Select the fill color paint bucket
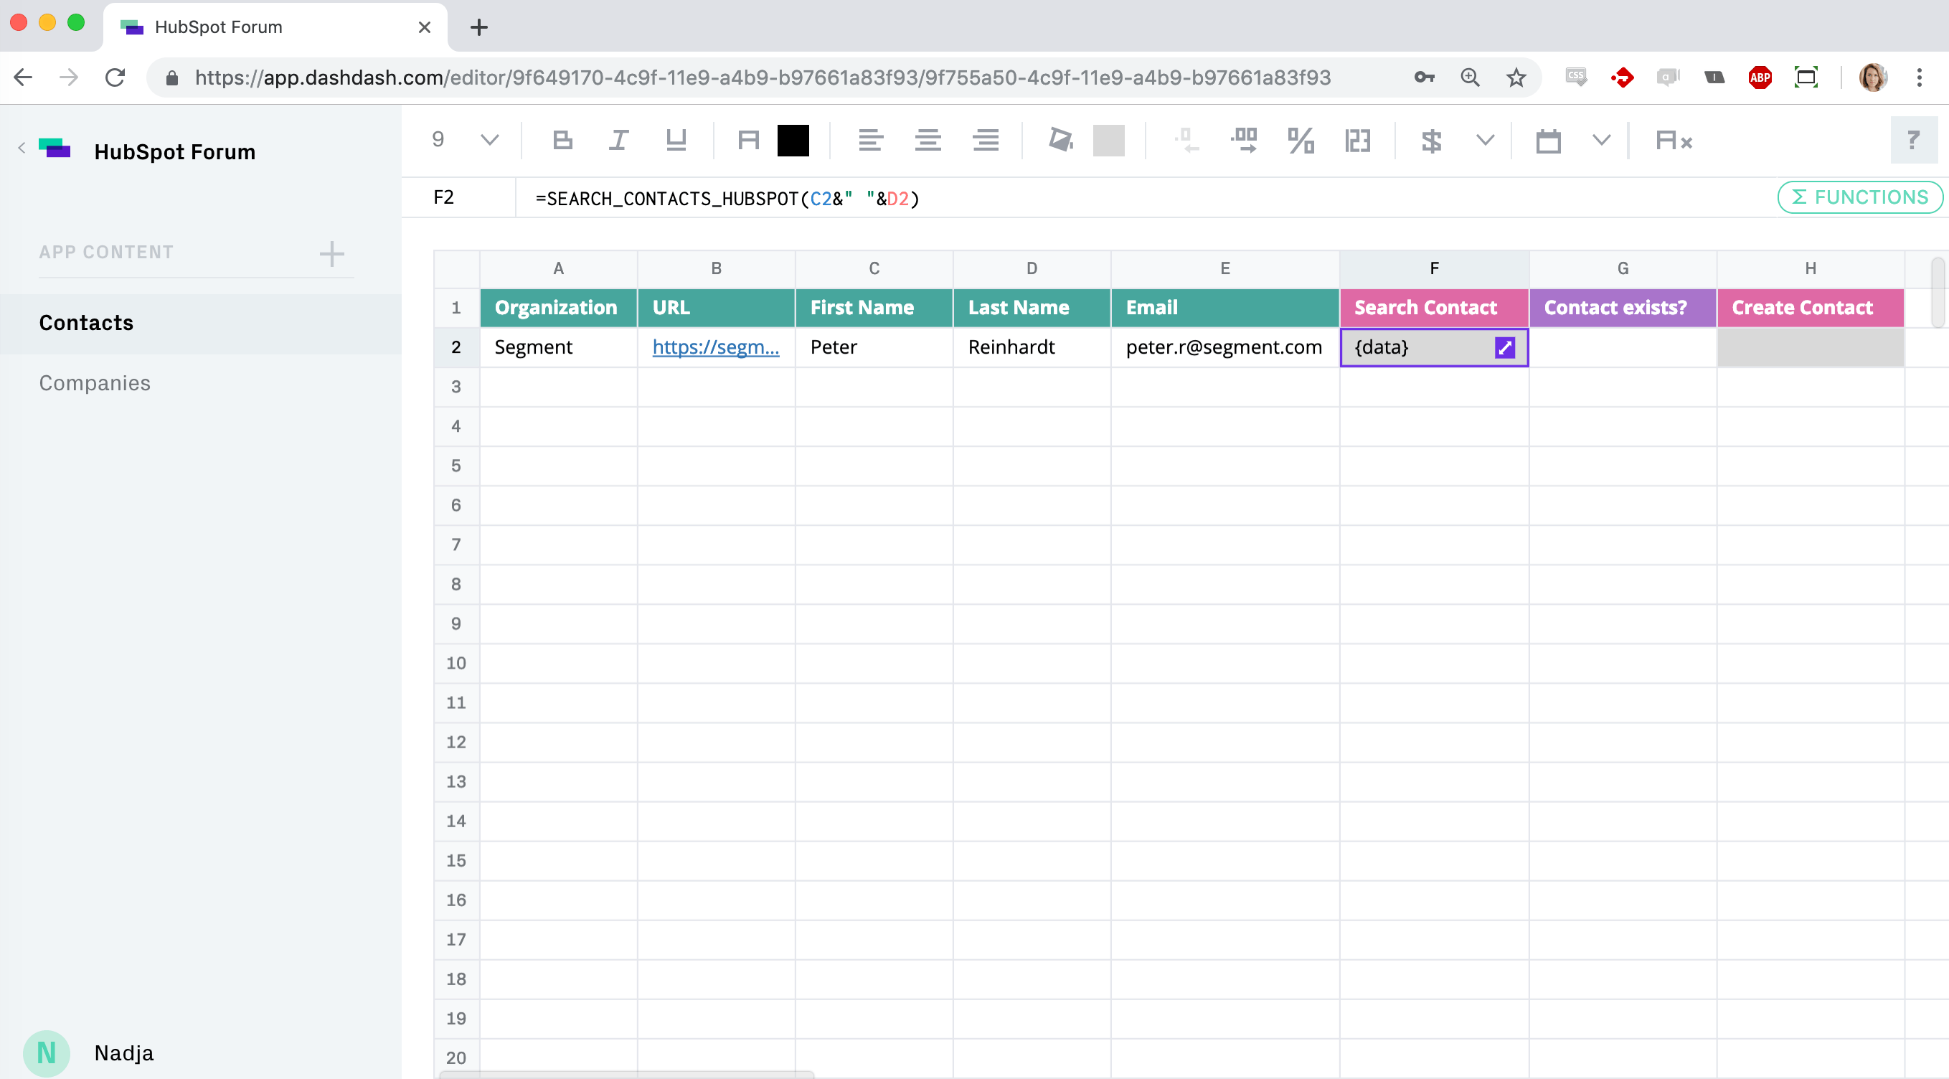 pyautogui.click(x=1061, y=140)
